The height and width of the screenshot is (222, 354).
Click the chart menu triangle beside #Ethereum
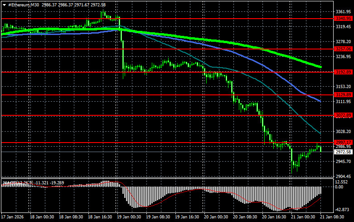click(4, 4)
